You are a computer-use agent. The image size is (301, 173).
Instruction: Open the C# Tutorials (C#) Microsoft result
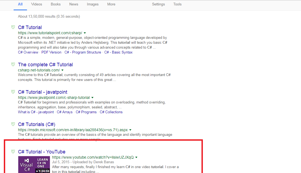click(37, 124)
